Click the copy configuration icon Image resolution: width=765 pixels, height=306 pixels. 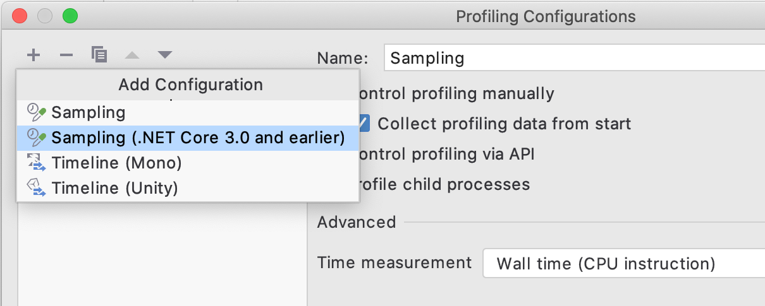tap(99, 55)
